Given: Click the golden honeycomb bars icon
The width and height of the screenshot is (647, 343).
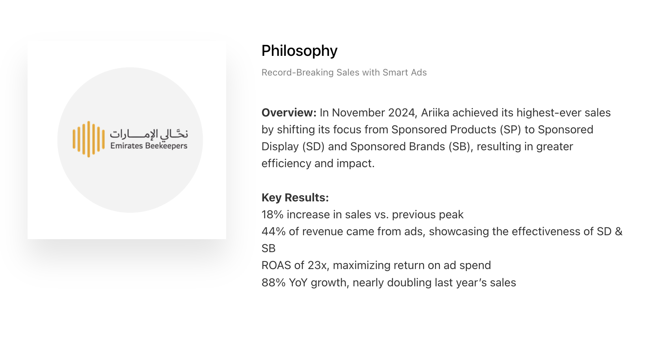Looking at the screenshot, I should coord(89,139).
